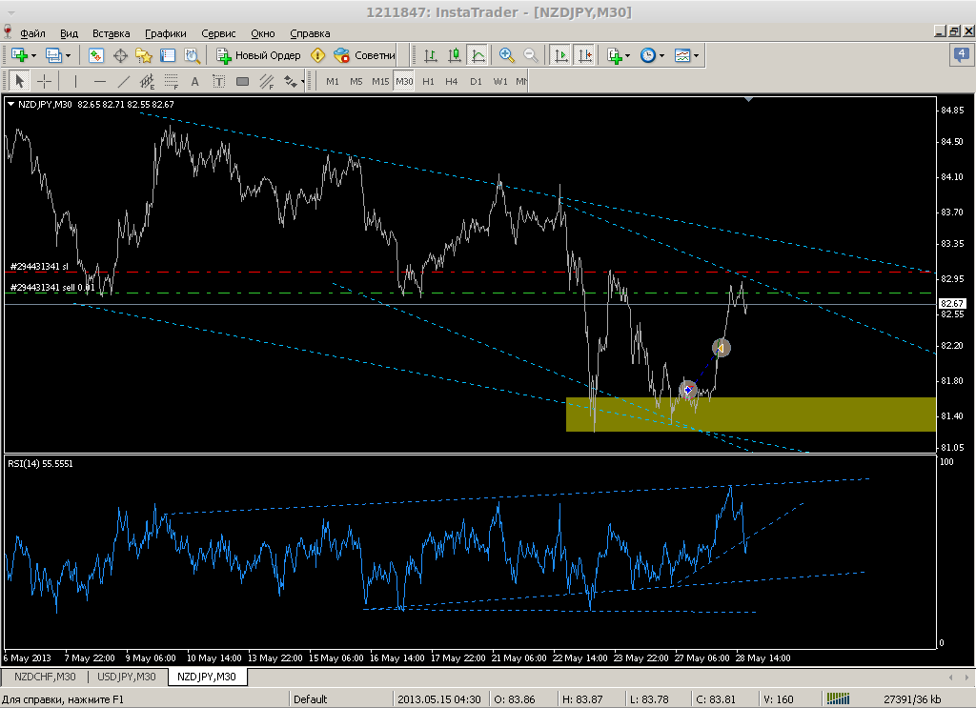This screenshot has height=708, width=976.
Task: Select the Fibonacci Channel tool
Action: pyautogui.click(x=267, y=81)
